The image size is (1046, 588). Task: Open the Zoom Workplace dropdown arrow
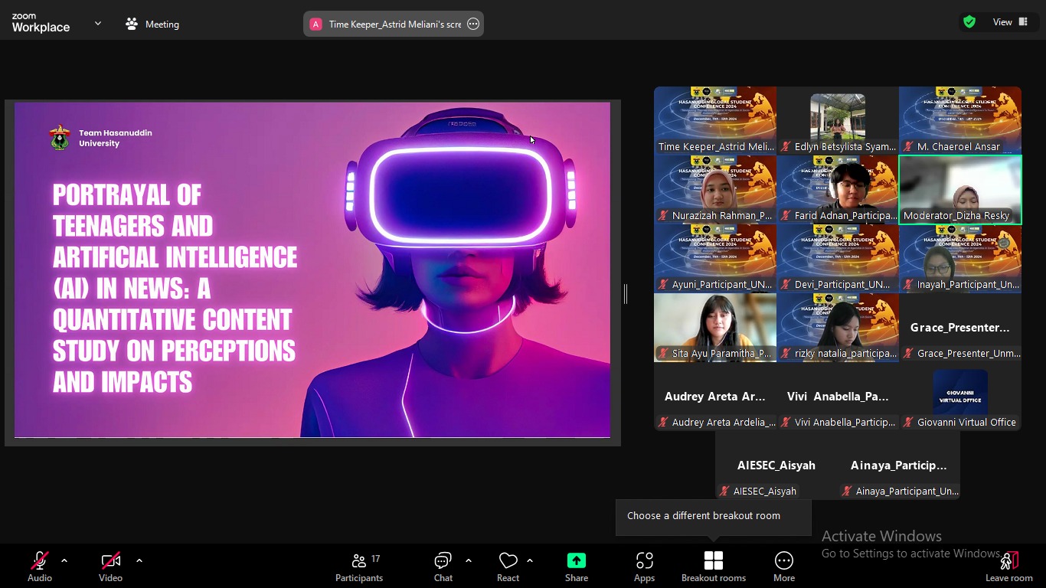(98, 24)
